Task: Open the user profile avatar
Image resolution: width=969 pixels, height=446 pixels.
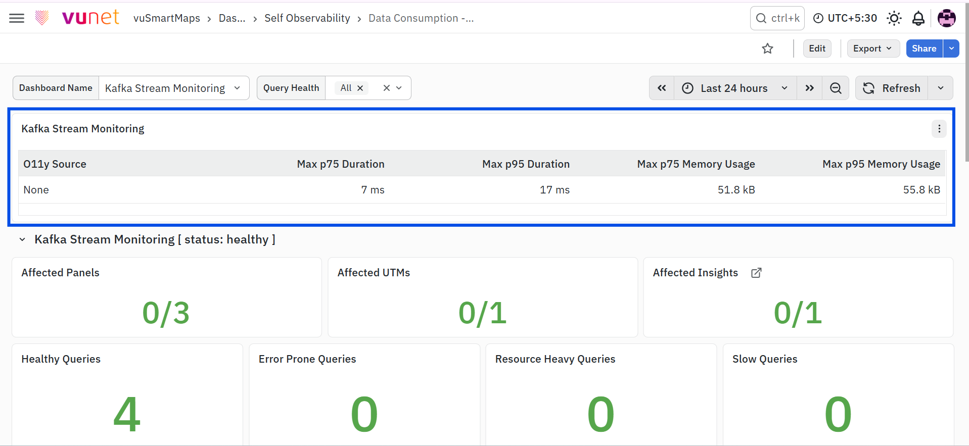Action: (x=946, y=18)
